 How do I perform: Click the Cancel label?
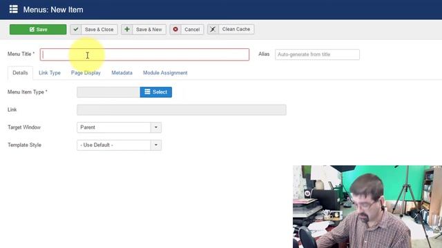click(x=192, y=29)
